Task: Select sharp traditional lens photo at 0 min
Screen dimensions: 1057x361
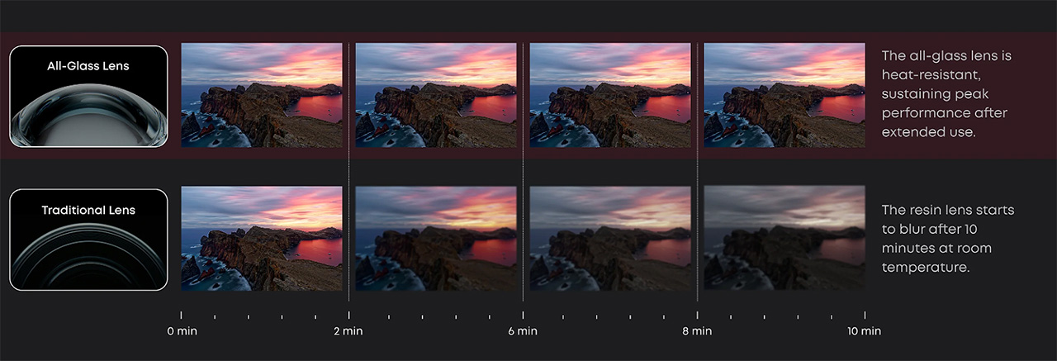Action: [261, 238]
